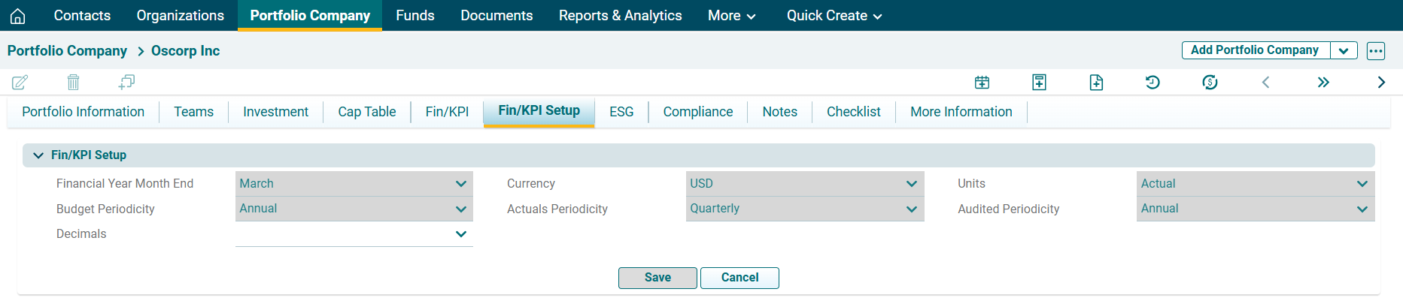Click the edit pencil icon
Viewport: 1403px width, 304px height.
20,82
